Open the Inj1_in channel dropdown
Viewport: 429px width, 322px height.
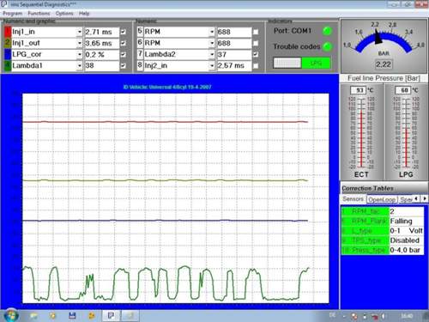tap(80, 32)
